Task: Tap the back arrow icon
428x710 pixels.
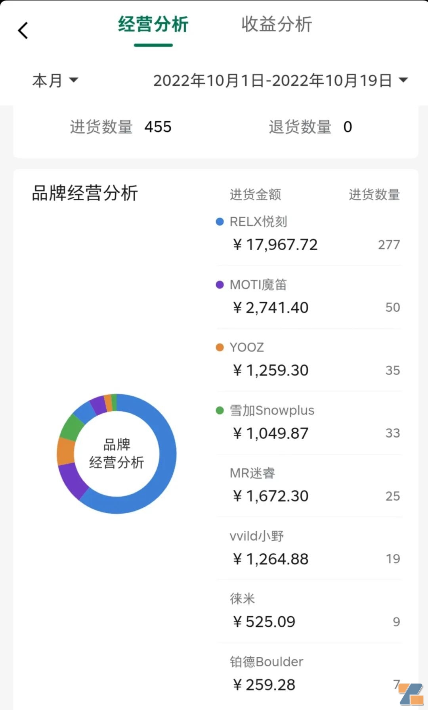Action: (23, 31)
